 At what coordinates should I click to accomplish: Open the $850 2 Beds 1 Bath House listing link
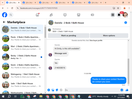point(63,31)
